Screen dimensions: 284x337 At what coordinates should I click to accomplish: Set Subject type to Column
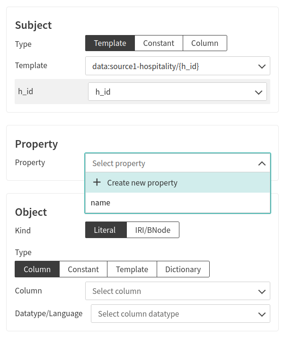pos(204,43)
